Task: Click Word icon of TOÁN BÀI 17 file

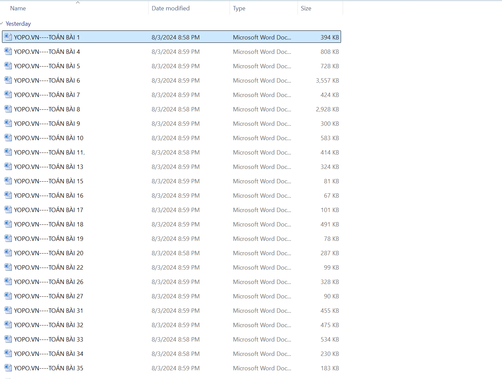Action: (8, 209)
